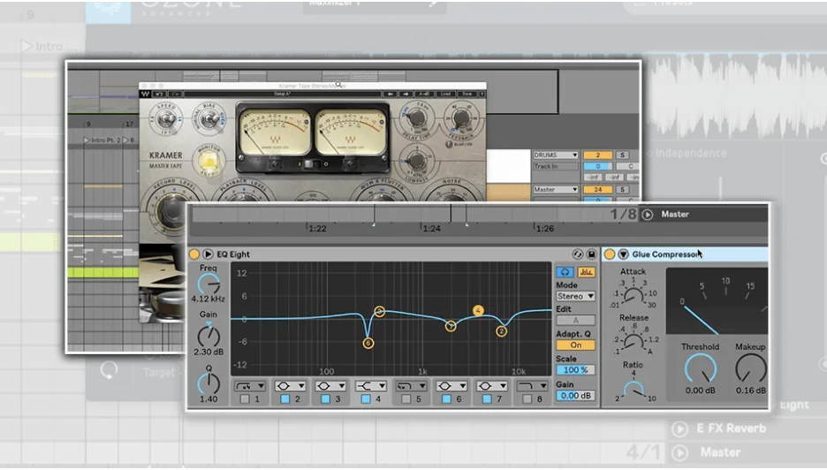Open filter type dropdown for band 1

[x=249, y=386]
